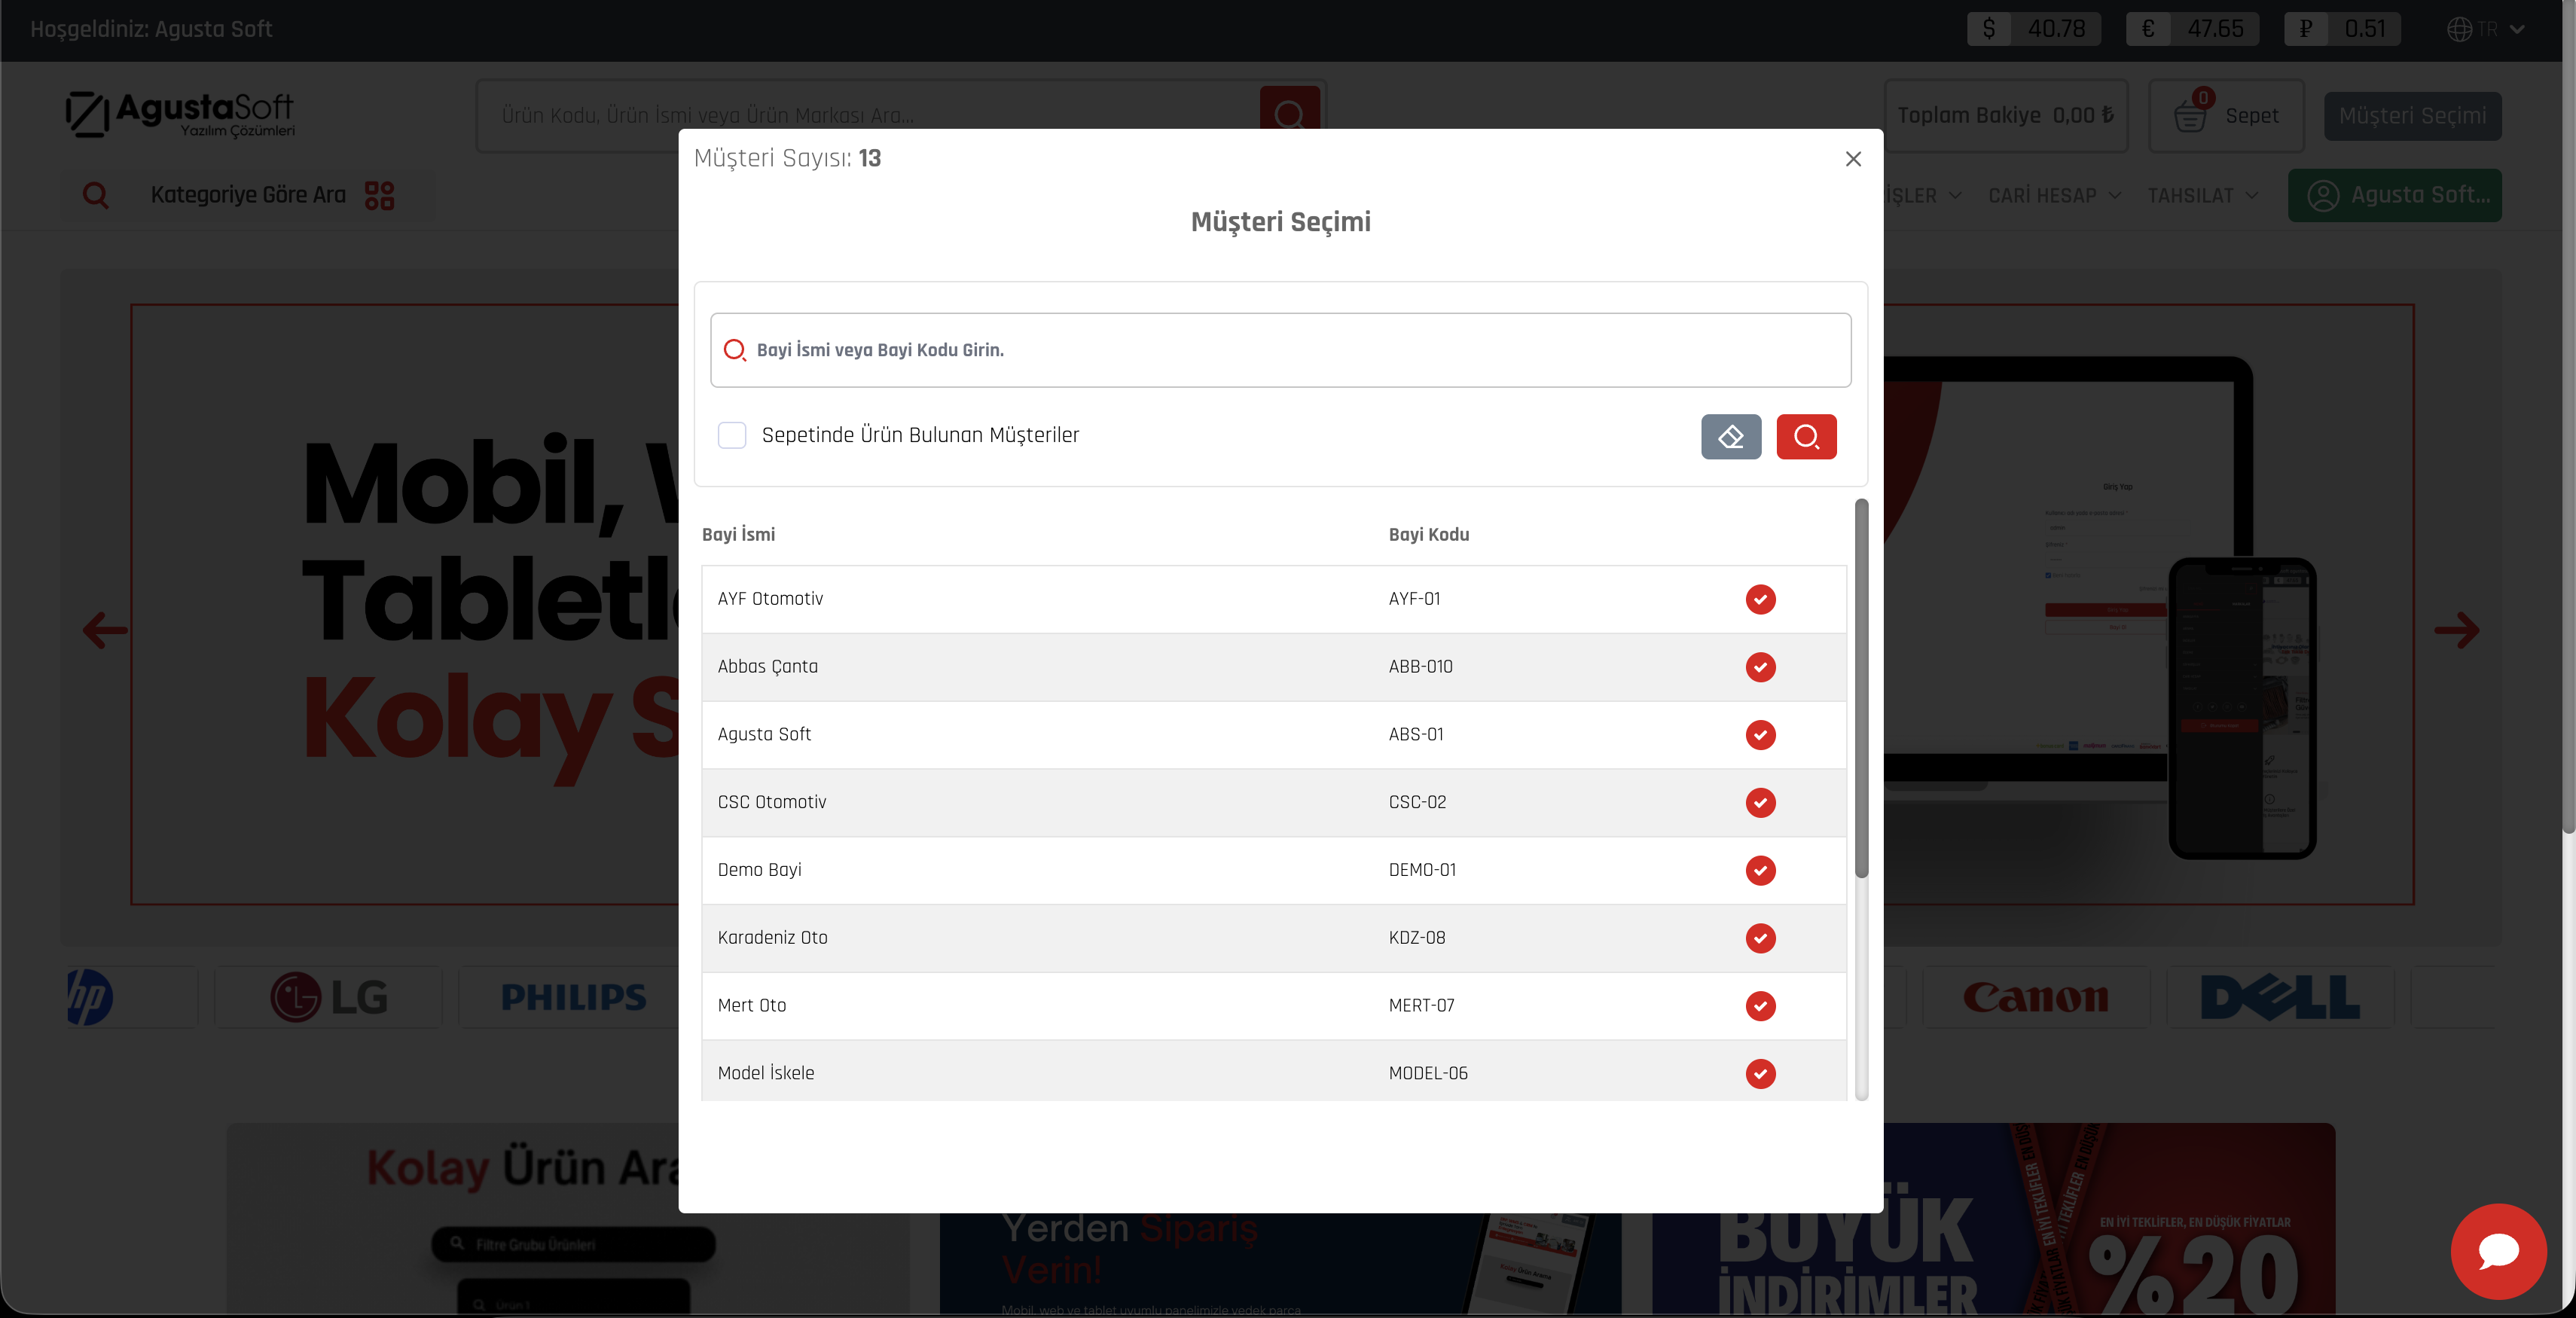2576x1318 pixels.
Task: Enable Sepetinde Ürün Bulunan Müşteriler checkbox
Action: 732,435
